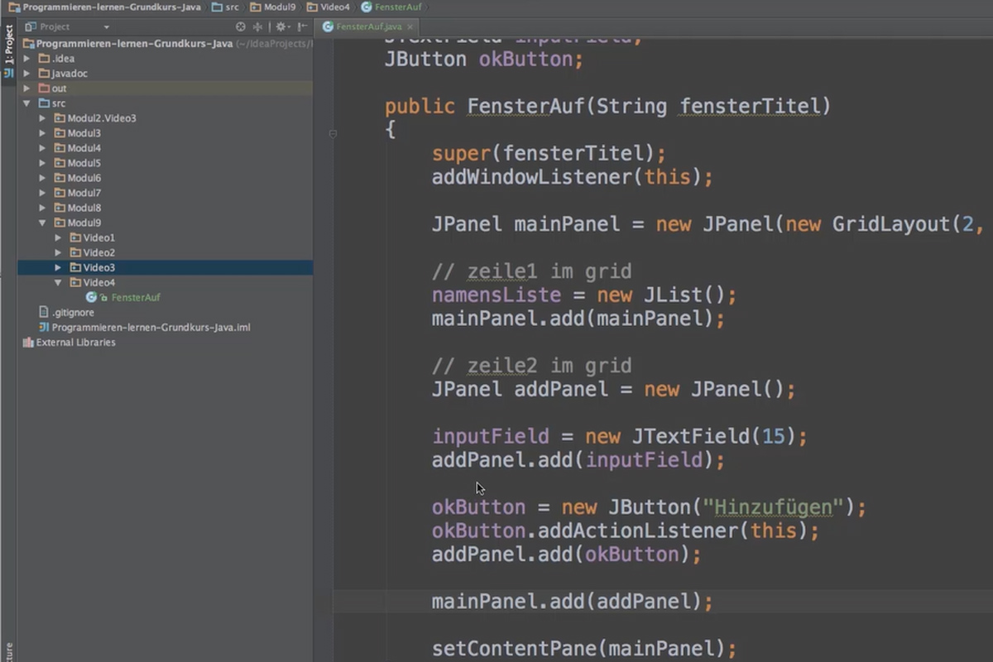
Task: Click the comment "// zeile2 im grid"
Action: (x=531, y=366)
